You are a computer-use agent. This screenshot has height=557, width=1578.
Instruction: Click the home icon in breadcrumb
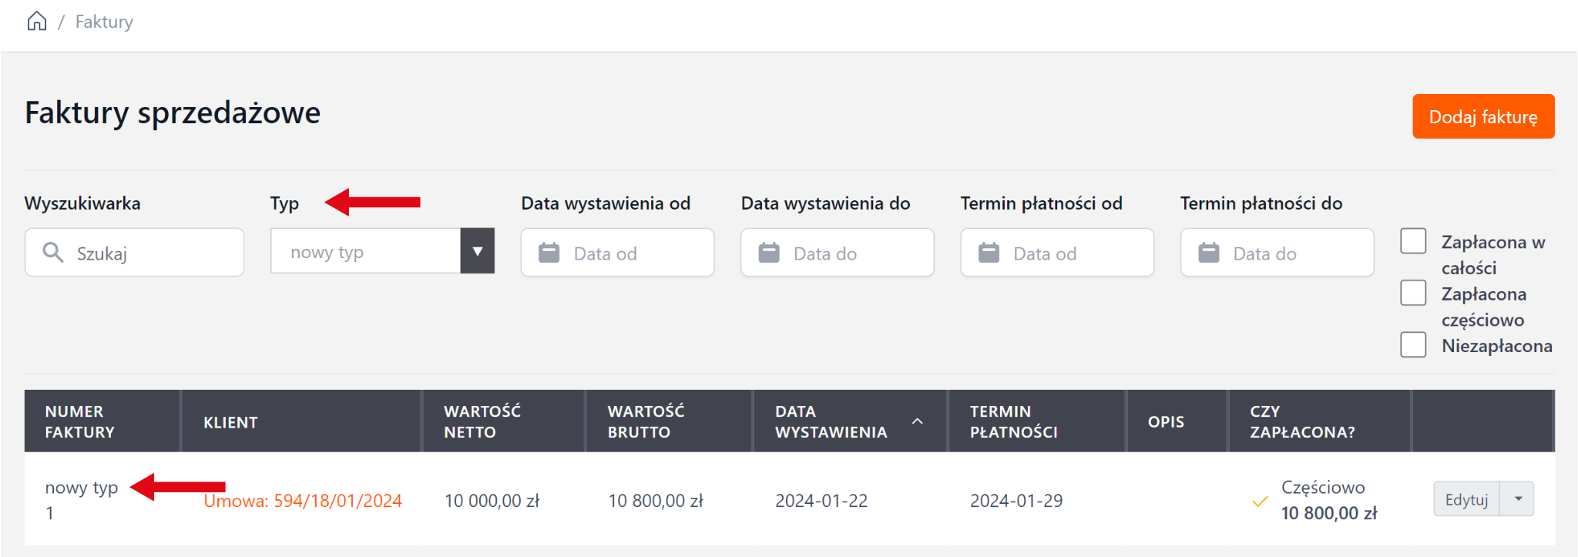pos(36,22)
